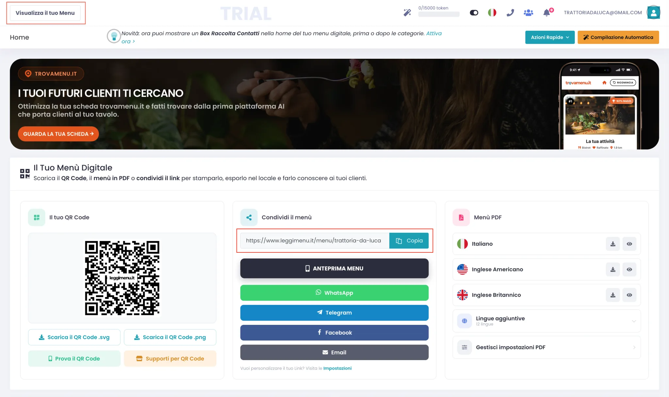Open the Impostazioni link
This screenshot has height=397, width=669.
[337, 368]
